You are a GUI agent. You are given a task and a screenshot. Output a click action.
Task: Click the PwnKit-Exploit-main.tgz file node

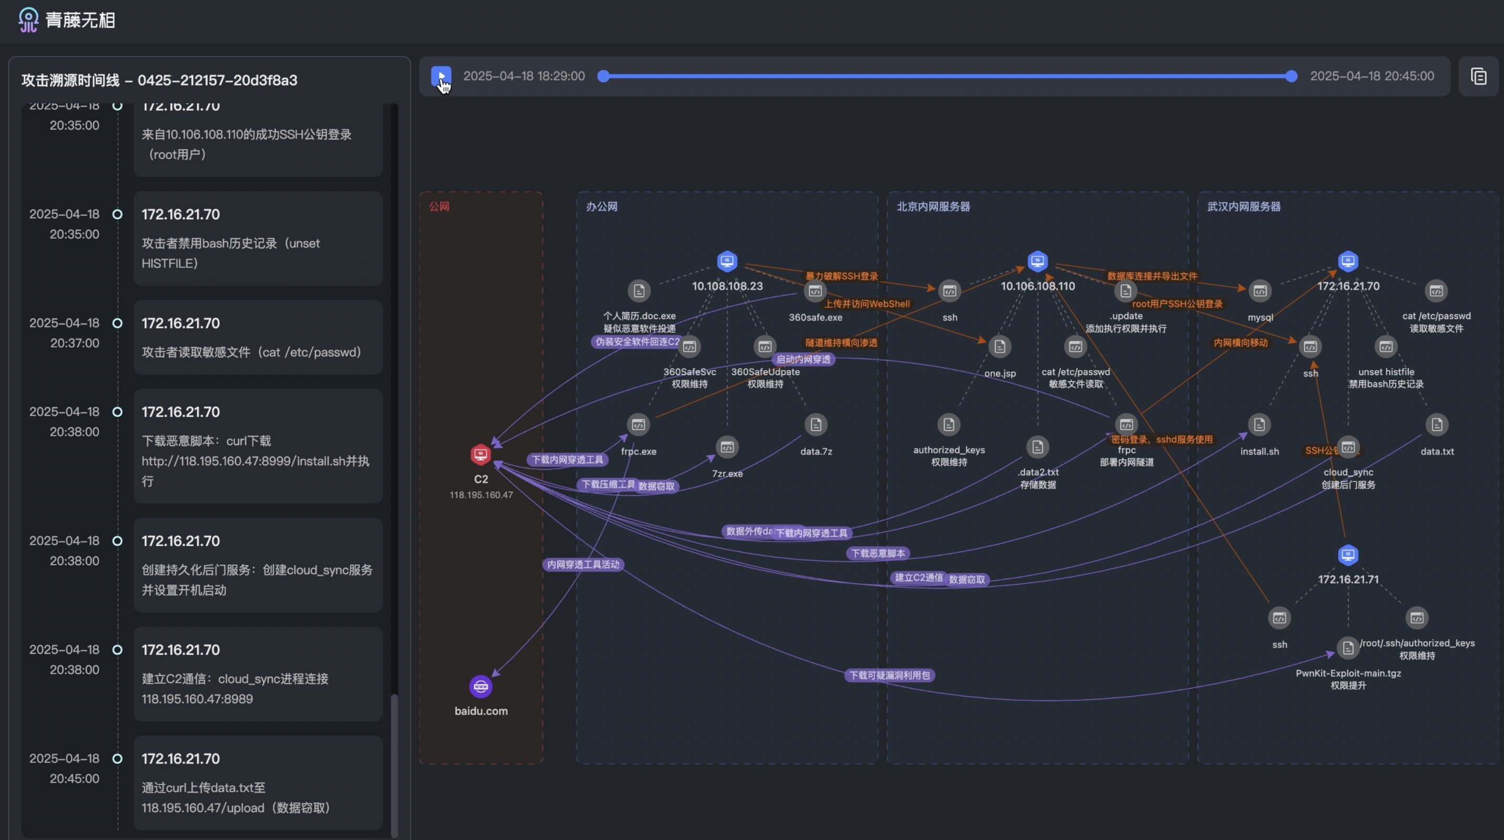pyautogui.click(x=1348, y=648)
